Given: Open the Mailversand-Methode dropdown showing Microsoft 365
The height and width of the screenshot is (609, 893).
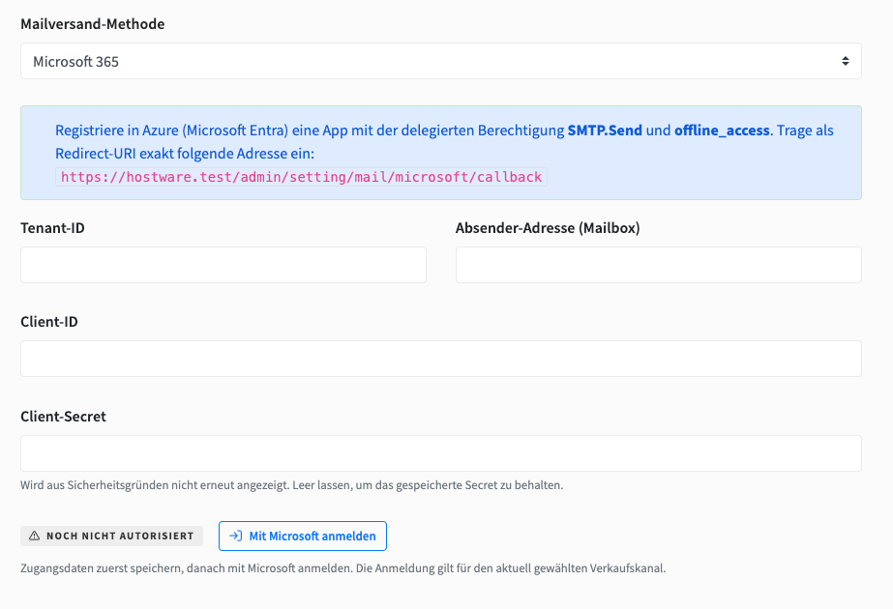Looking at the screenshot, I should (441, 61).
